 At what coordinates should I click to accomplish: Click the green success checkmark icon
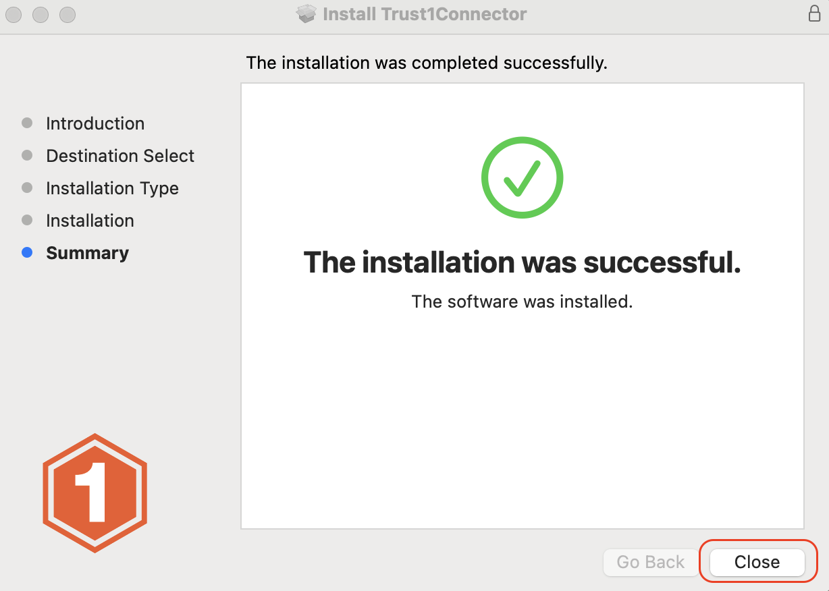click(522, 177)
